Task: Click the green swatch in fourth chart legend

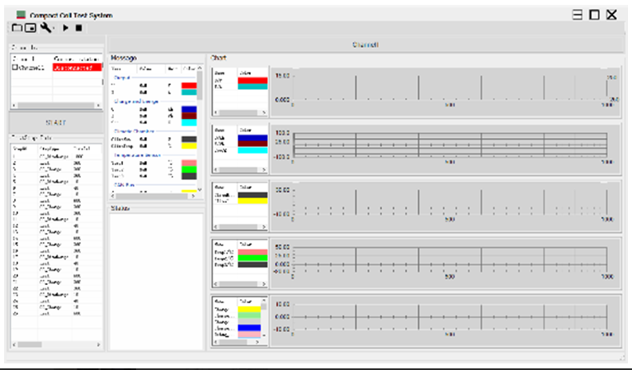Action: pos(252,259)
